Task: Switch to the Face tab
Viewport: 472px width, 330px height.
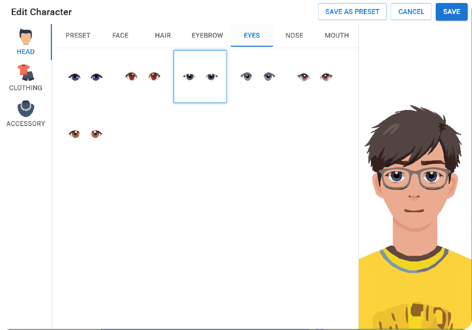Action: (x=120, y=36)
